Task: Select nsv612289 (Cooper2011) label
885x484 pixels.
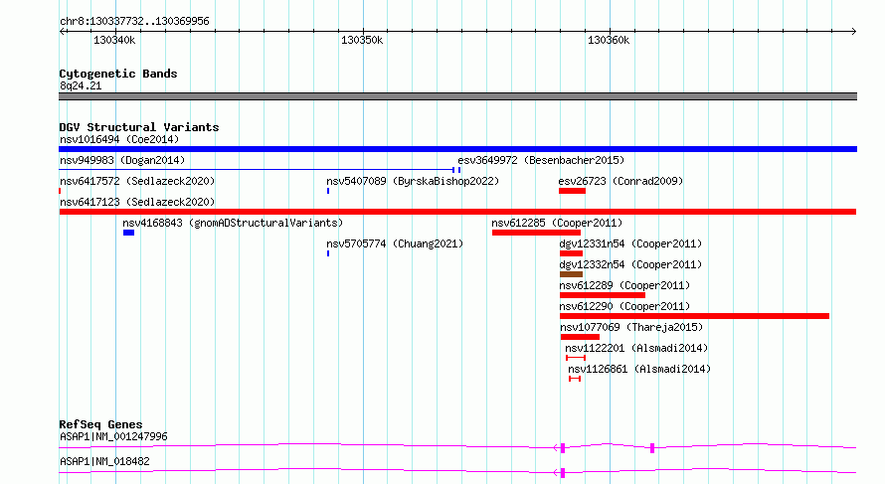Action: (624, 285)
